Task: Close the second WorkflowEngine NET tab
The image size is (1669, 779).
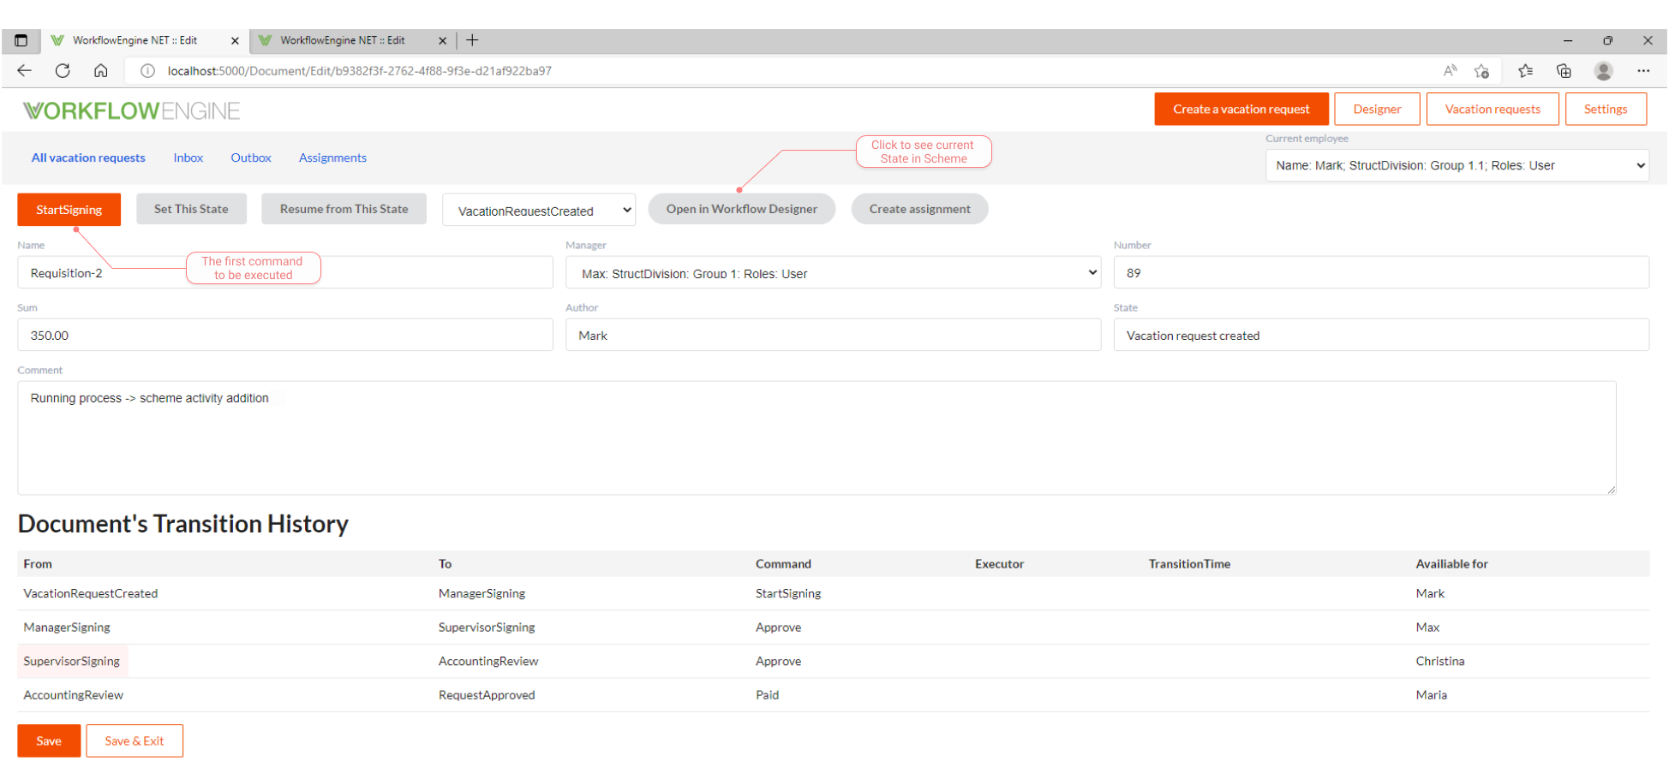Action: coord(442,40)
